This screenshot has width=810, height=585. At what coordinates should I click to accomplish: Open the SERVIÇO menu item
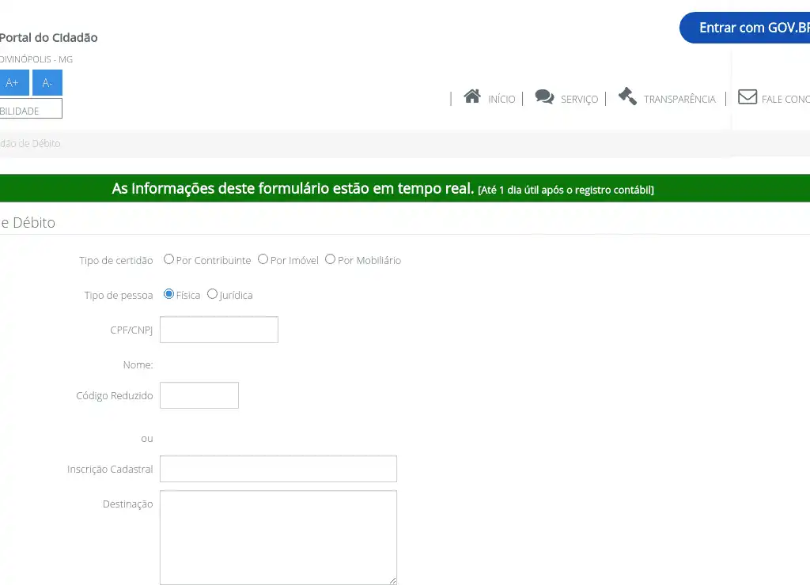tap(579, 100)
